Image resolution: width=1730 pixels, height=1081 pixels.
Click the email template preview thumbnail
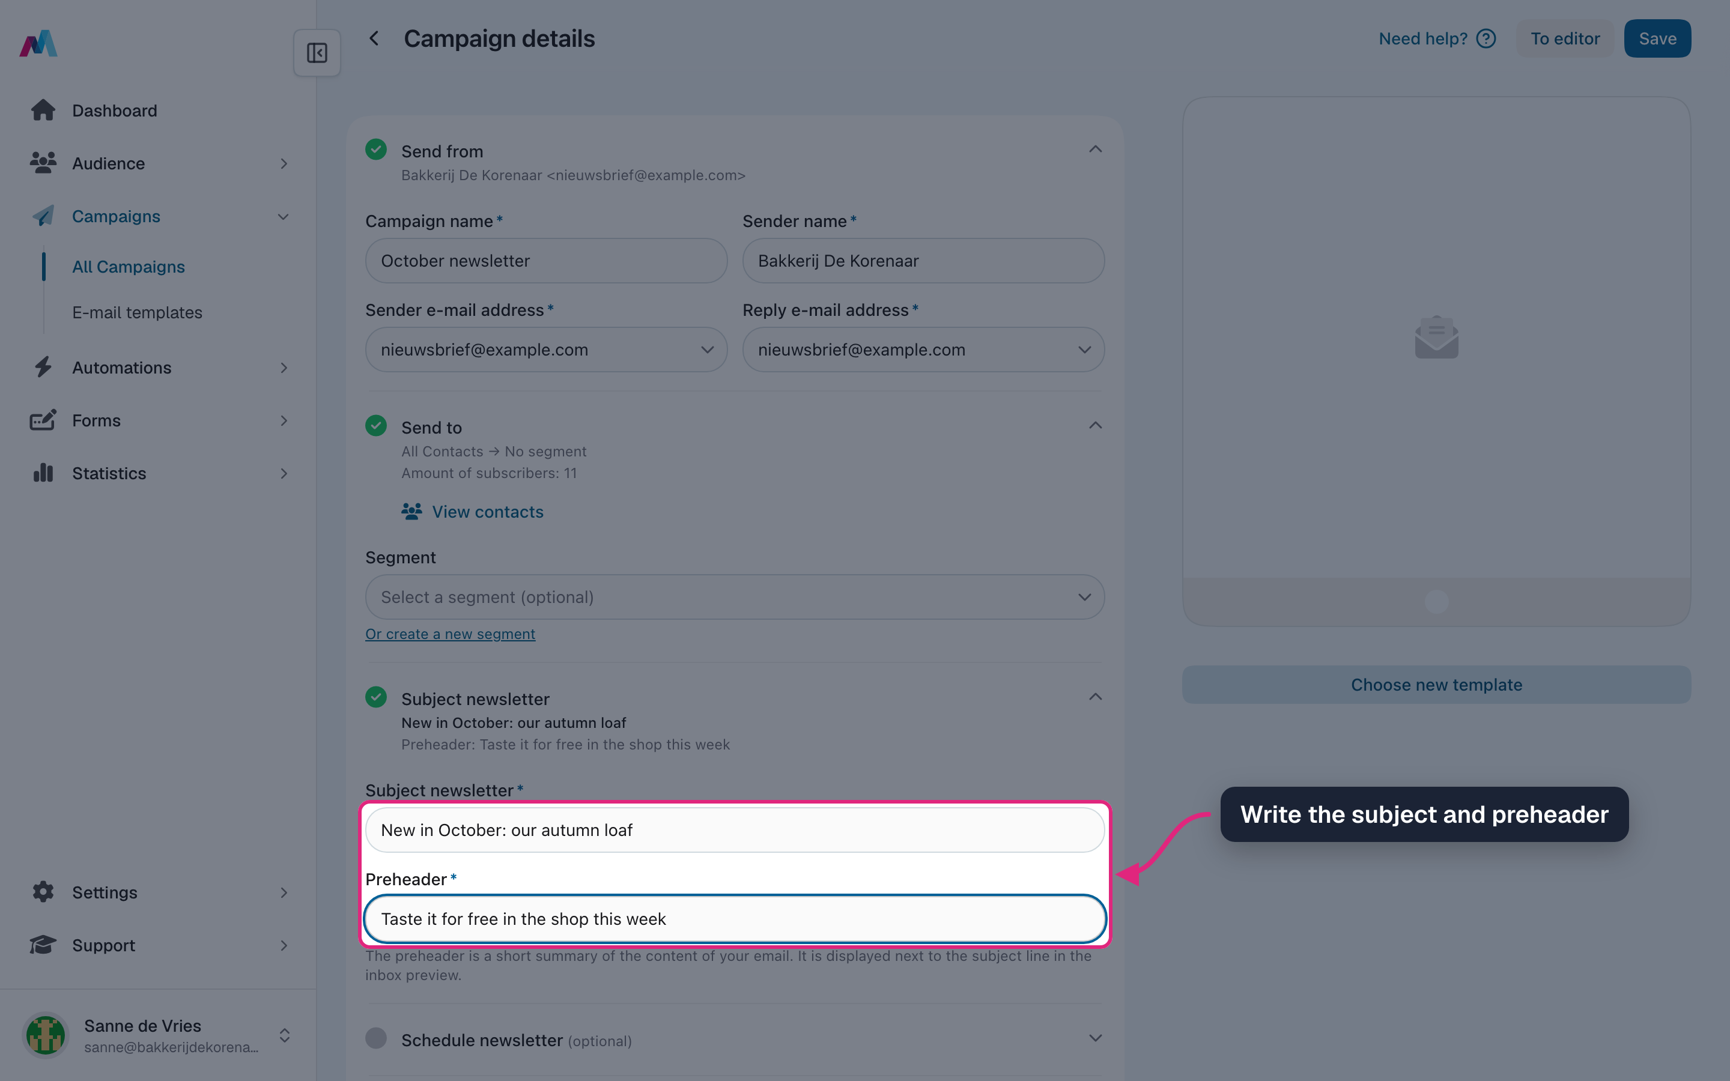point(1436,362)
